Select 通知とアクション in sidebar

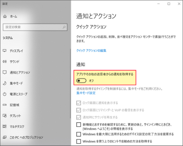click(x=20, y=72)
